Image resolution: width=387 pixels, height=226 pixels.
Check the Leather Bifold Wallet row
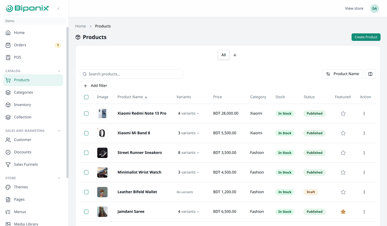click(x=86, y=192)
